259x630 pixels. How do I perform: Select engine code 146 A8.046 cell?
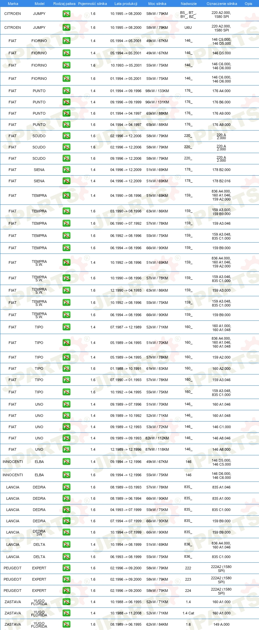(x=222, y=438)
